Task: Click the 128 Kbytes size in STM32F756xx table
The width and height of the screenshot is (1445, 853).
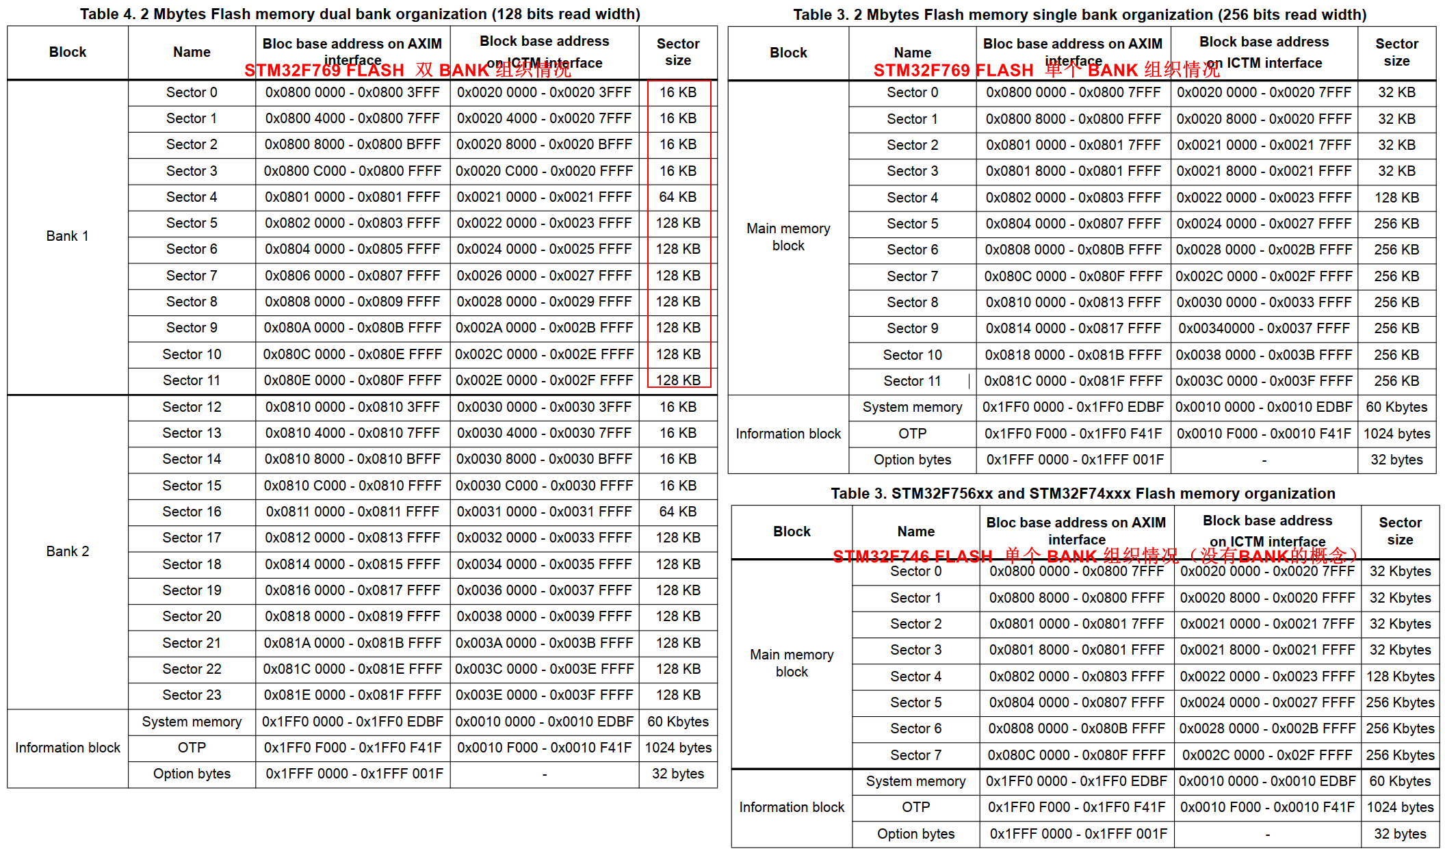Action: [1400, 677]
